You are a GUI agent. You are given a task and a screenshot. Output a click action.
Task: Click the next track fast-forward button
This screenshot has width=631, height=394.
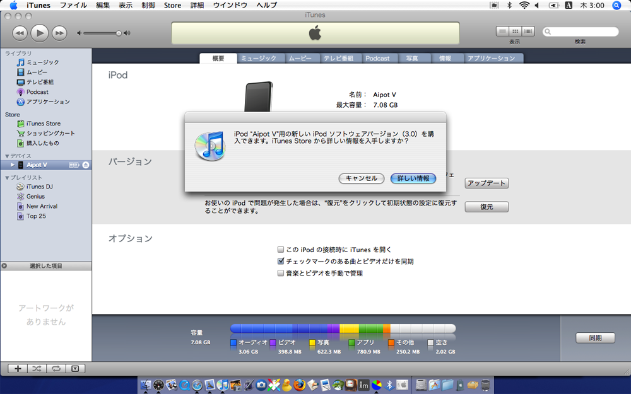click(x=59, y=33)
